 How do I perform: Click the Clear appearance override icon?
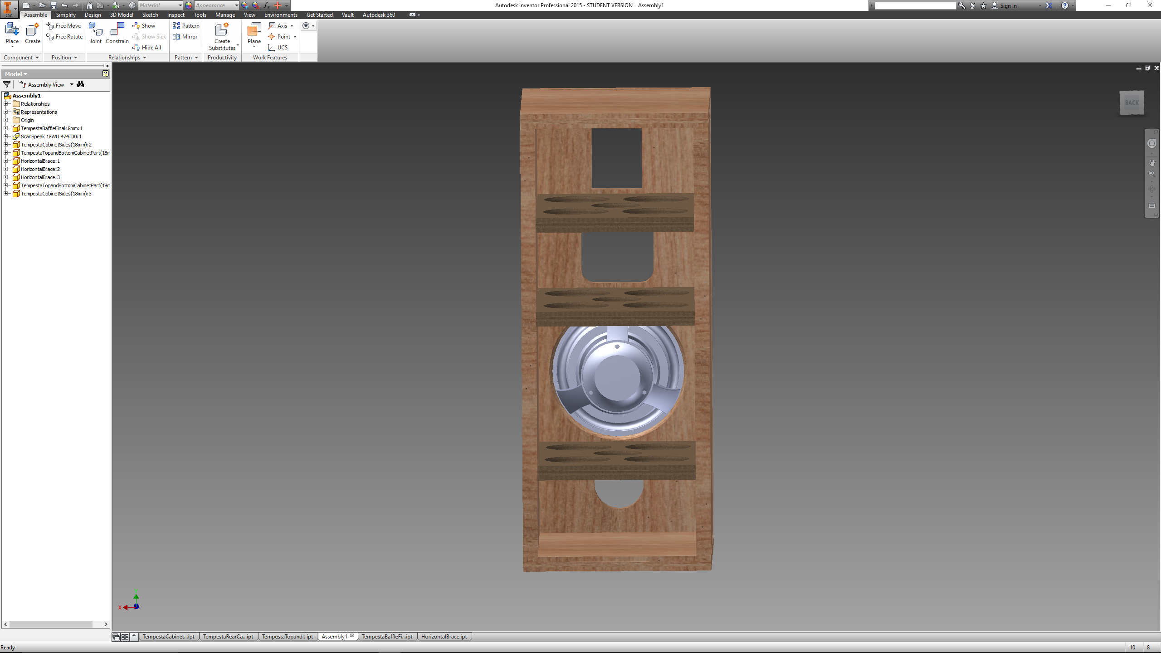pos(255,5)
